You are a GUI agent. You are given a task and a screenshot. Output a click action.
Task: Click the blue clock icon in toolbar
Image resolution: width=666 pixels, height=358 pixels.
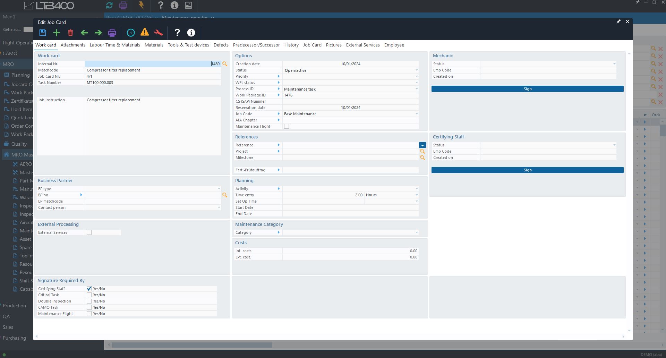click(x=131, y=33)
